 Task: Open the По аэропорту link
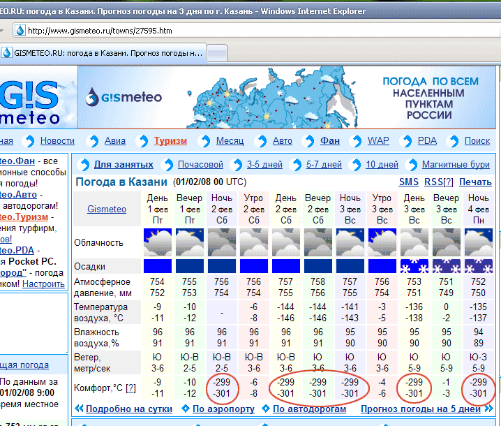tap(224, 409)
